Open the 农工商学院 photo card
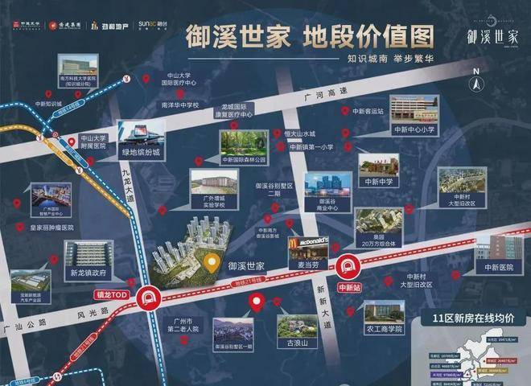The width and height of the screenshot is (531, 386). coord(385,318)
